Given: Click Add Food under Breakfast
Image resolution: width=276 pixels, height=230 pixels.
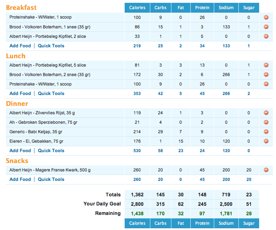Looking at the screenshot, I should pyautogui.click(x=19, y=46).
